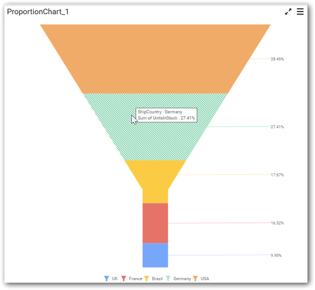Select the blue UK funnel segment
This screenshot has height=290, width=315.
click(155, 255)
